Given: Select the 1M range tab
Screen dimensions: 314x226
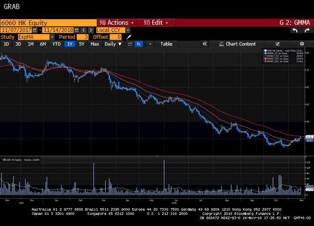Looking at the screenshot, I should click(30, 44).
